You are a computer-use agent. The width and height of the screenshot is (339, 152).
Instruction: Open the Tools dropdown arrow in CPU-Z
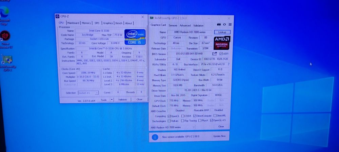pyautogui.click(x=112, y=100)
